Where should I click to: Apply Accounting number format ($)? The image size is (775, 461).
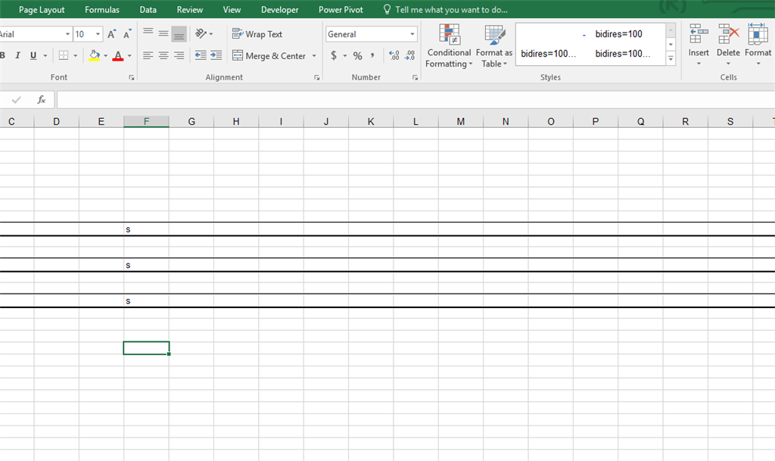tap(334, 56)
